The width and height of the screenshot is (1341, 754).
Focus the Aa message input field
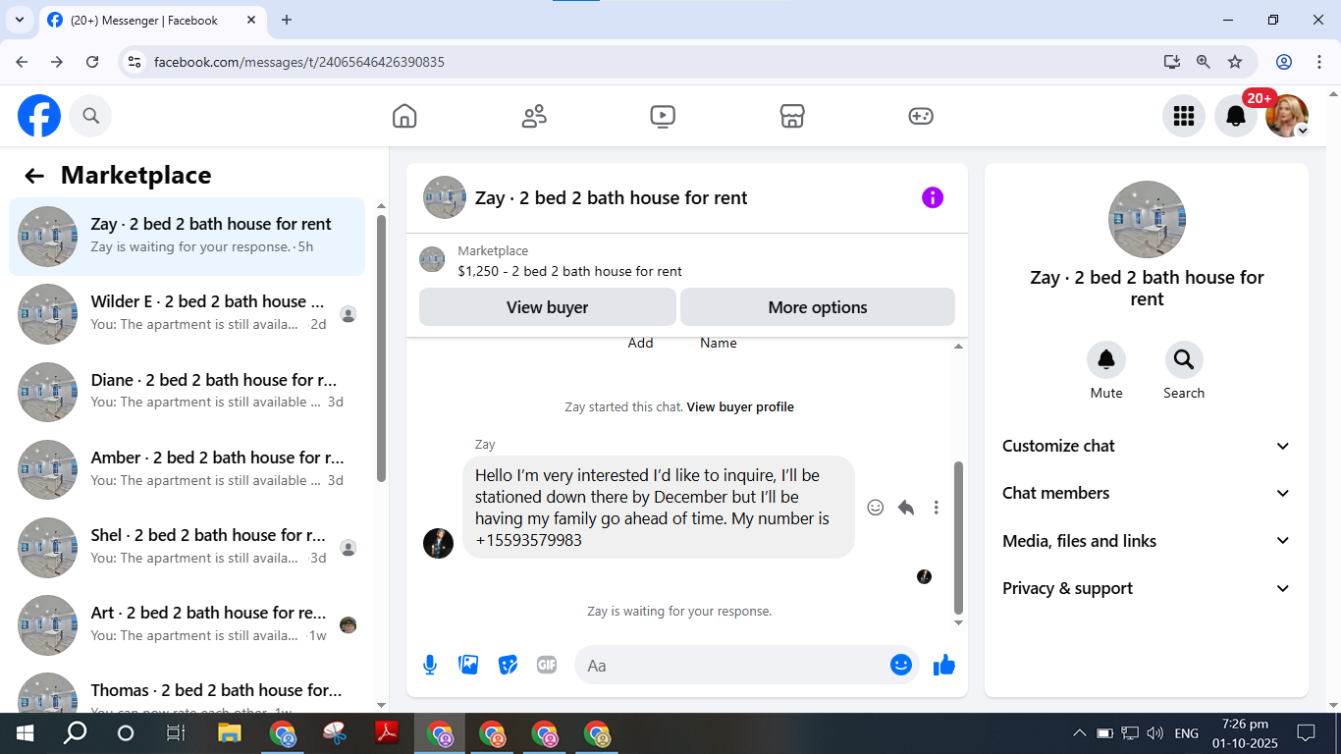732,665
